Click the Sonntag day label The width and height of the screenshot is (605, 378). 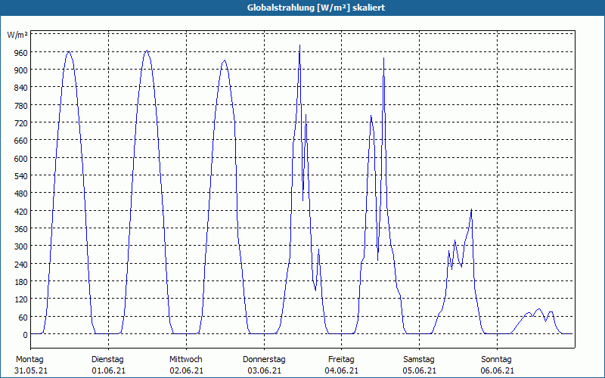[496, 360]
